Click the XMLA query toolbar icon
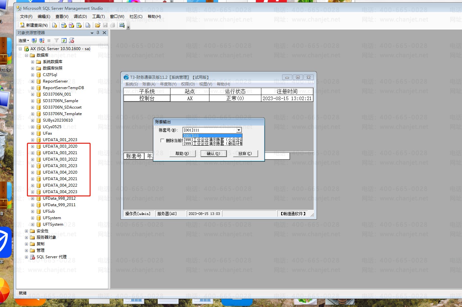462x307 pixels. 79,25
